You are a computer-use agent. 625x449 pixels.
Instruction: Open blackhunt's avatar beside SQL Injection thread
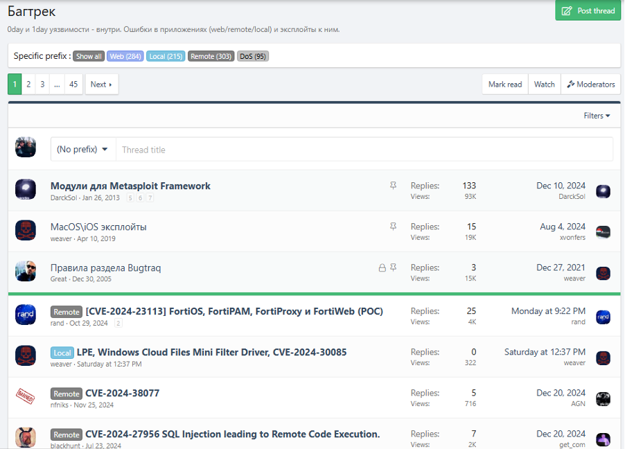click(x=26, y=437)
